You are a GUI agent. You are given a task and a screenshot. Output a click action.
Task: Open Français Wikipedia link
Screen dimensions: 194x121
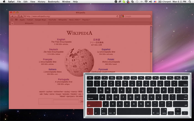47,60
